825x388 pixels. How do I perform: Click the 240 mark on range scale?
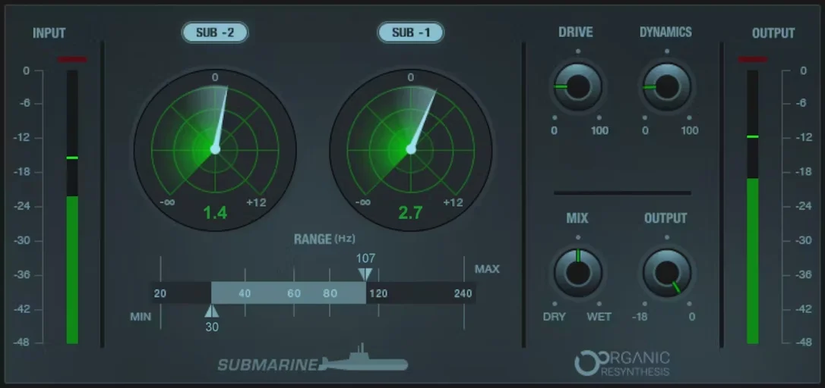point(463,293)
